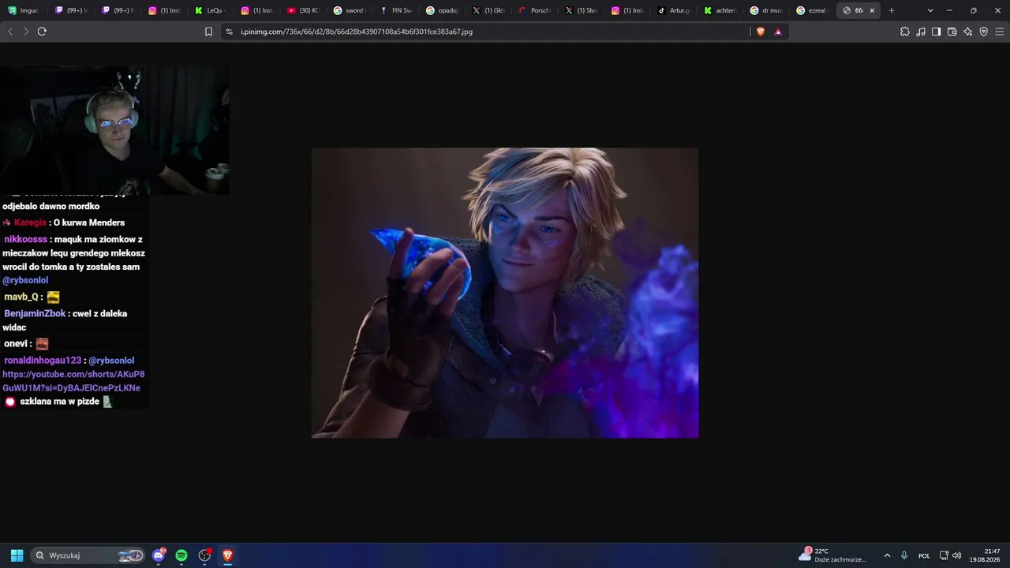Switch to the Porsche tab

coord(536,10)
